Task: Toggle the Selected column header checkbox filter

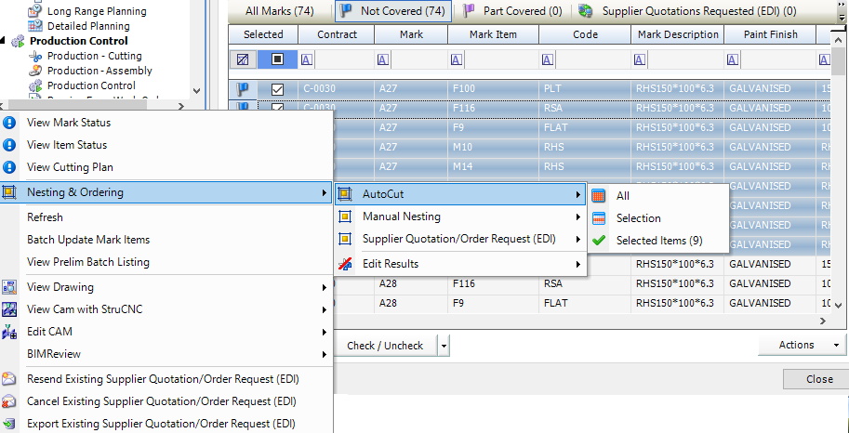Action: click(x=277, y=59)
